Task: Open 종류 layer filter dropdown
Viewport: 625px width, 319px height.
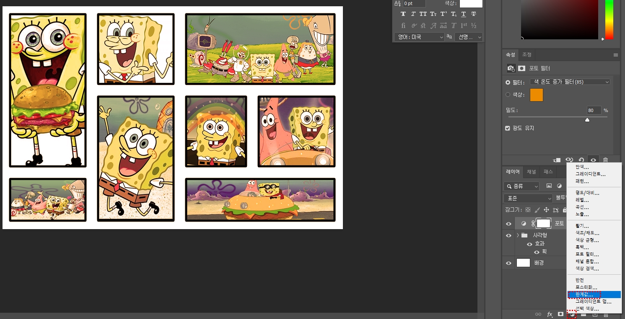Action: pos(521,186)
